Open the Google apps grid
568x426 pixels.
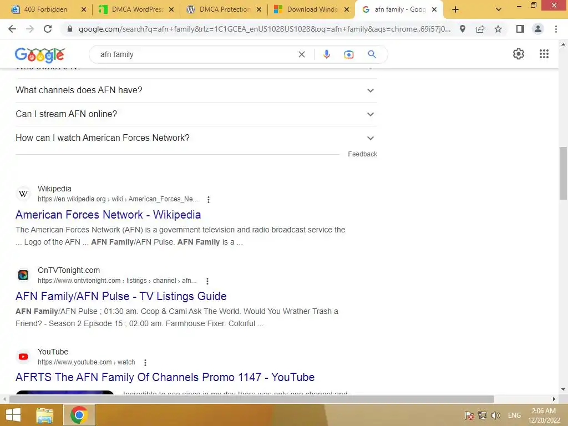click(544, 54)
